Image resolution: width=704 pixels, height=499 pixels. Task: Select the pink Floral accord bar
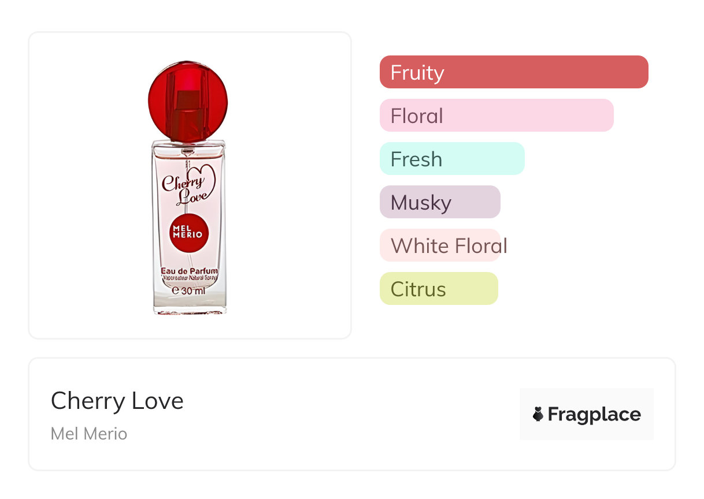[x=496, y=116]
